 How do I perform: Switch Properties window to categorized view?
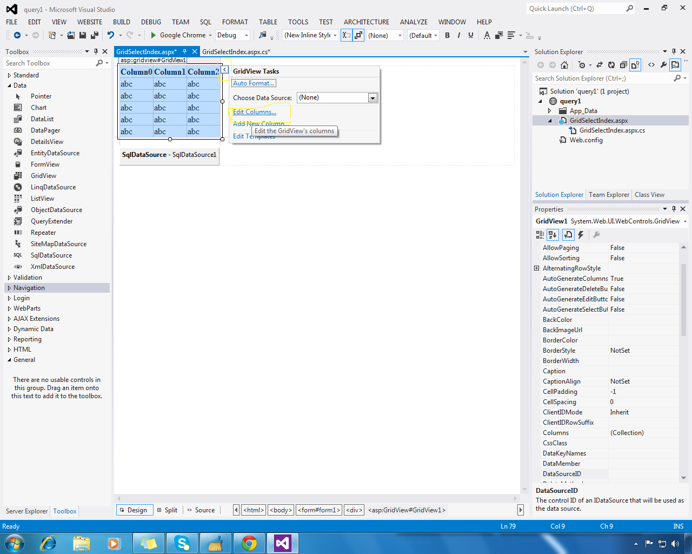(539, 234)
